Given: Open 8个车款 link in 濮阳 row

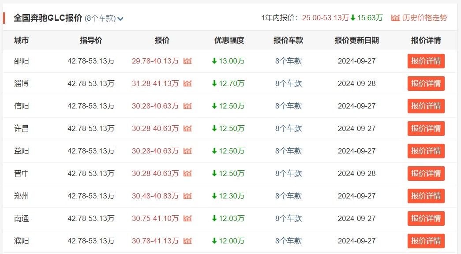Looking at the screenshot, I should click(289, 241).
